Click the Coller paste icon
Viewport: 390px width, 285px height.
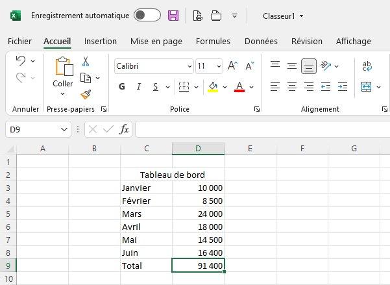64,66
